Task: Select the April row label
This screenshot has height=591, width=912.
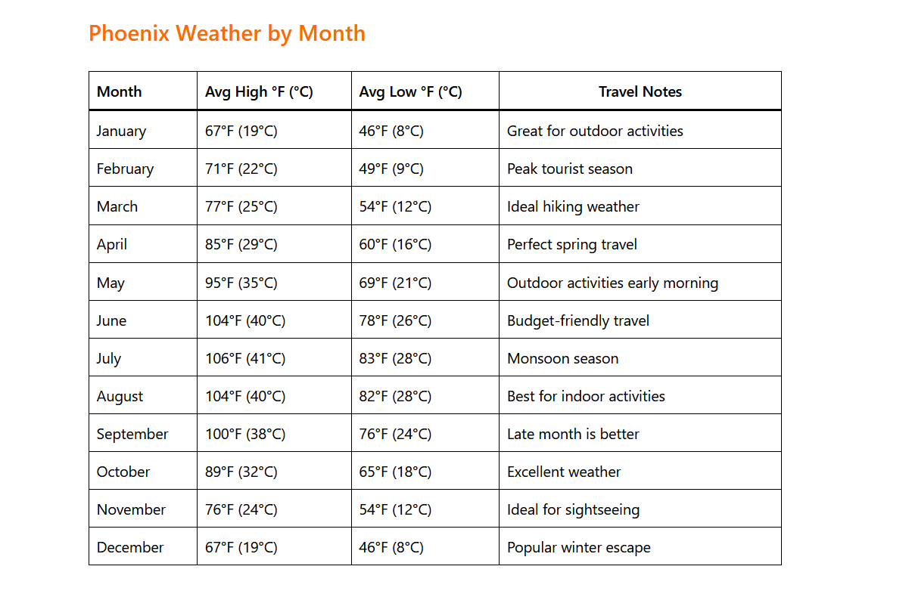Action: pyautogui.click(x=112, y=244)
